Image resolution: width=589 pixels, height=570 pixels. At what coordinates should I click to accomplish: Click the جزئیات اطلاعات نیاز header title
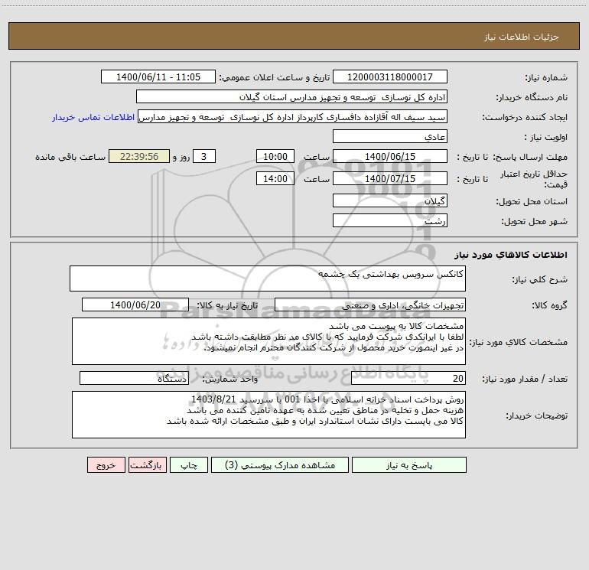521,37
